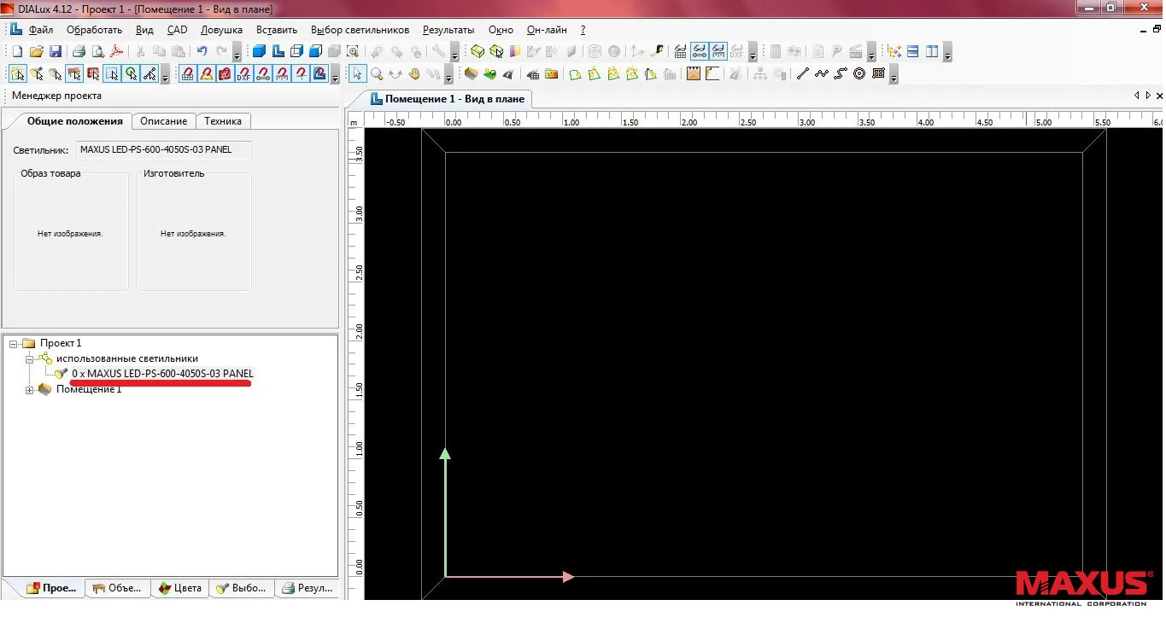Click the Save diskette icon
The height and width of the screenshot is (623, 1166).
(55, 52)
